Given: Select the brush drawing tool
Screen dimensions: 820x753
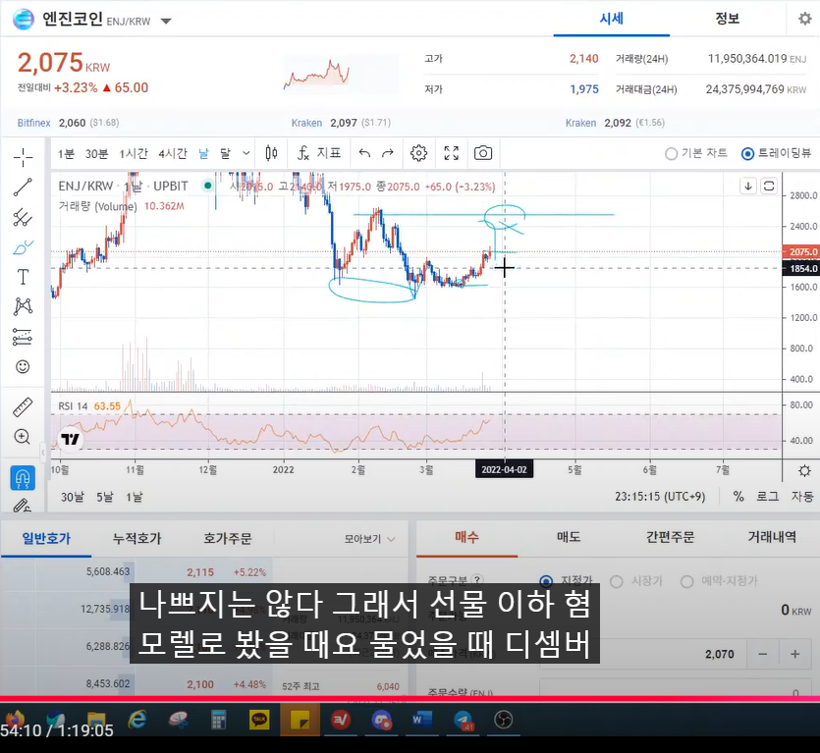Looking at the screenshot, I should pos(23,246).
